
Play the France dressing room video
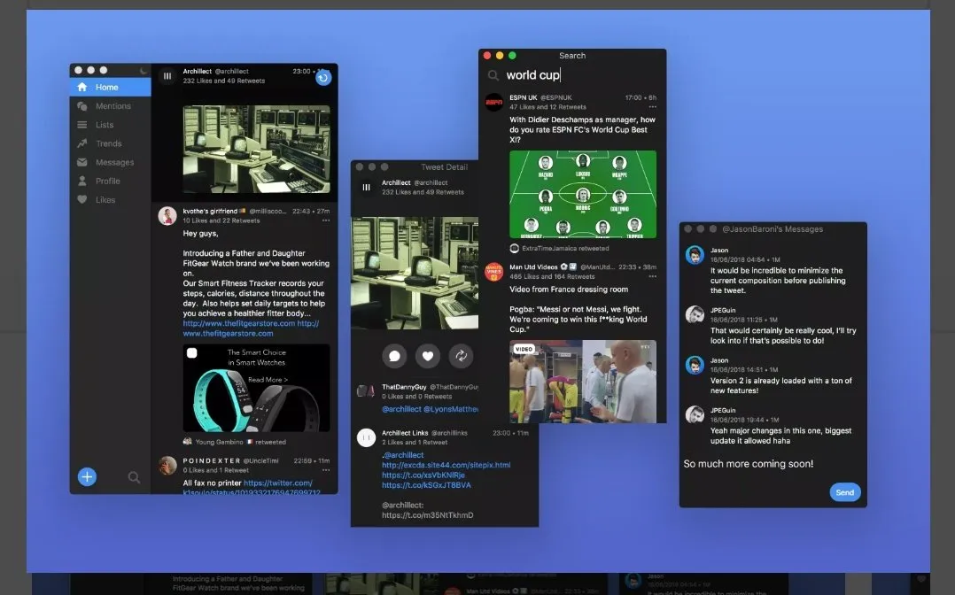(x=583, y=382)
